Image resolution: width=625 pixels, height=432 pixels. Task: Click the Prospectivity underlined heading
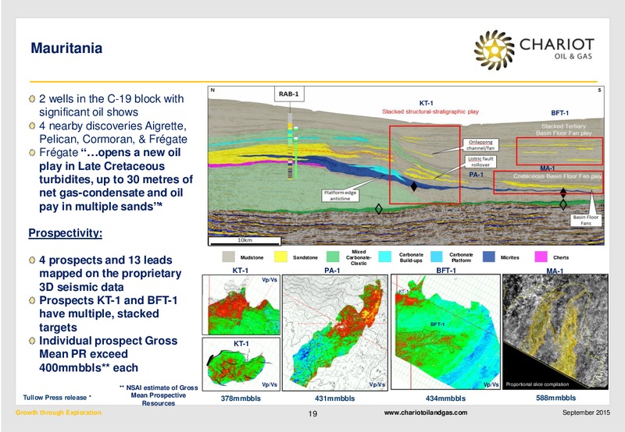[x=66, y=232]
